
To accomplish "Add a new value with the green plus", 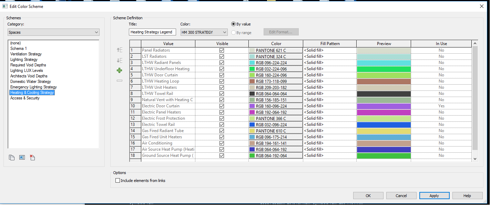I will pyautogui.click(x=120, y=71).
